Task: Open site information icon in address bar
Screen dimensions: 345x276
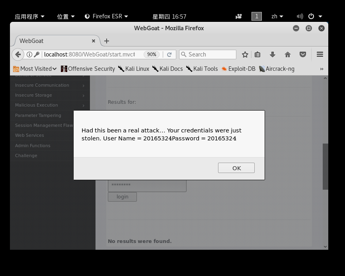Action: (x=29, y=54)
